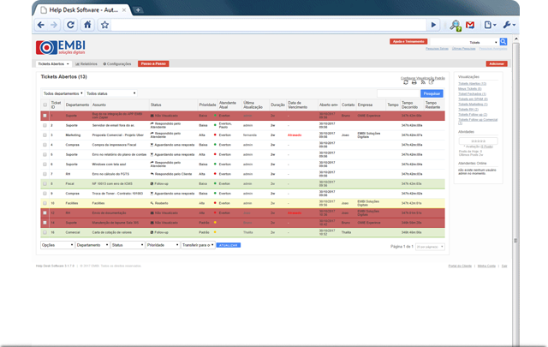
Task: Expand the Todos status dropdown
Action: pos(110,93)
